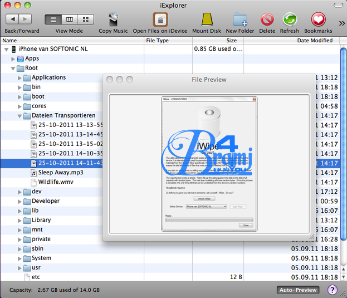Screen dimensions: 347x298
Task: Click the 12 B size value
Action: [x=236, y=277]
